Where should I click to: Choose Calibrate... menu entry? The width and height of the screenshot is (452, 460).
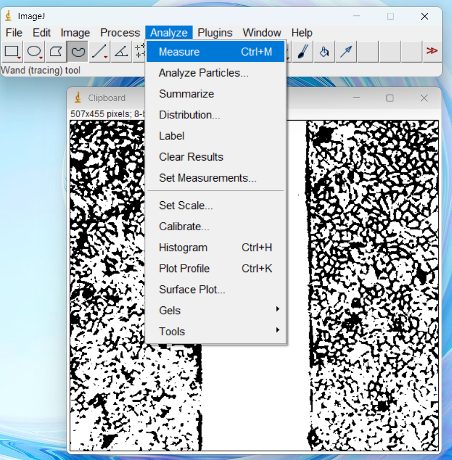tap(215, 226)
